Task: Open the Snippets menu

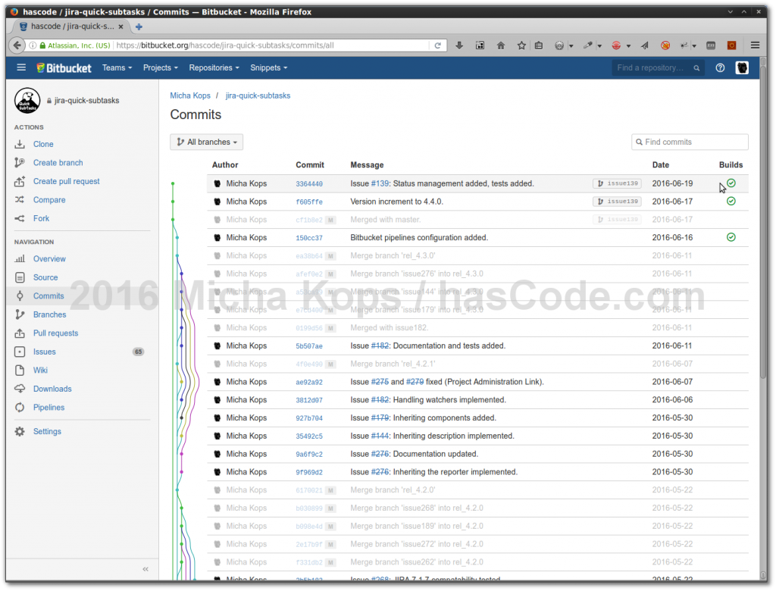Action: click(268, 67)
